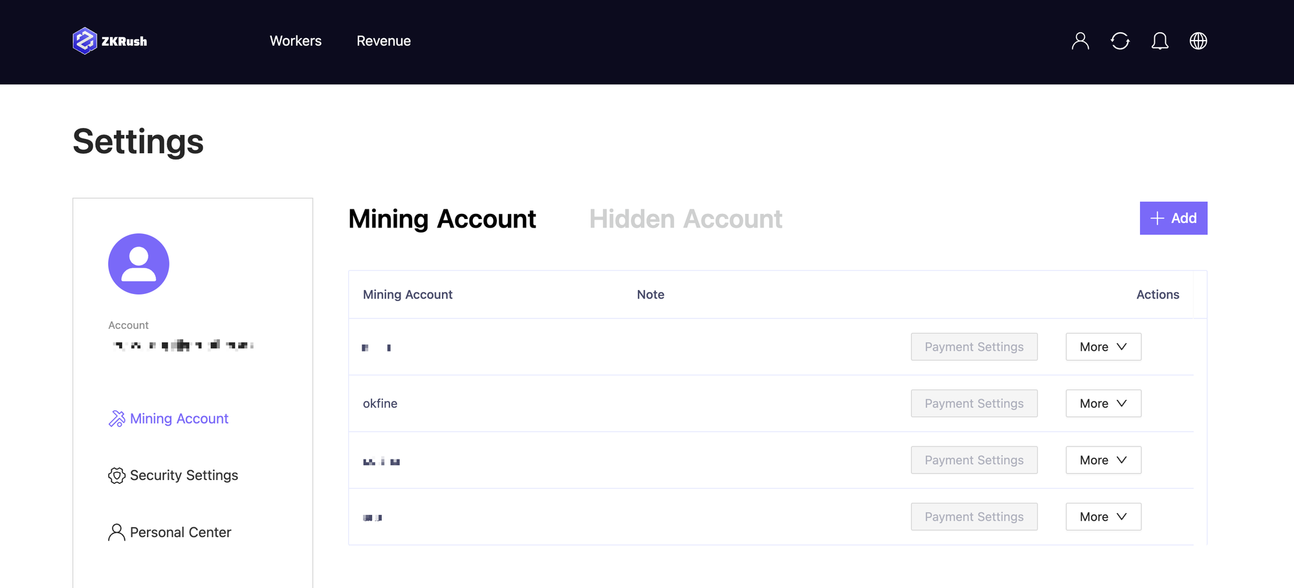Expand the More dropdown in first row

(1103, 347)
